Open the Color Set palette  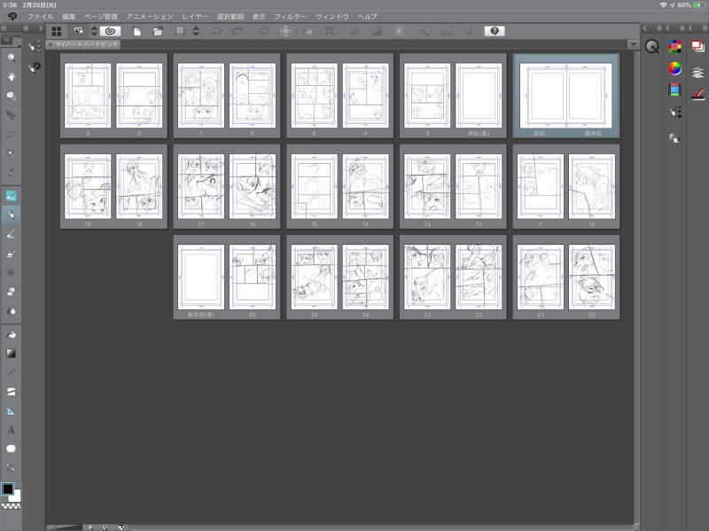[x=674, y=46]
